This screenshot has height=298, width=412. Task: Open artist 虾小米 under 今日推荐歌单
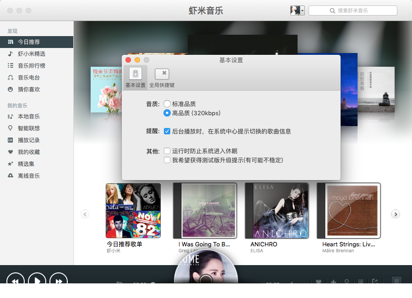pos(114,251)
